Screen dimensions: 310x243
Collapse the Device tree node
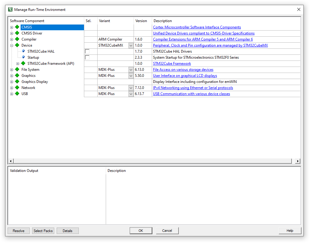[12, 46]
